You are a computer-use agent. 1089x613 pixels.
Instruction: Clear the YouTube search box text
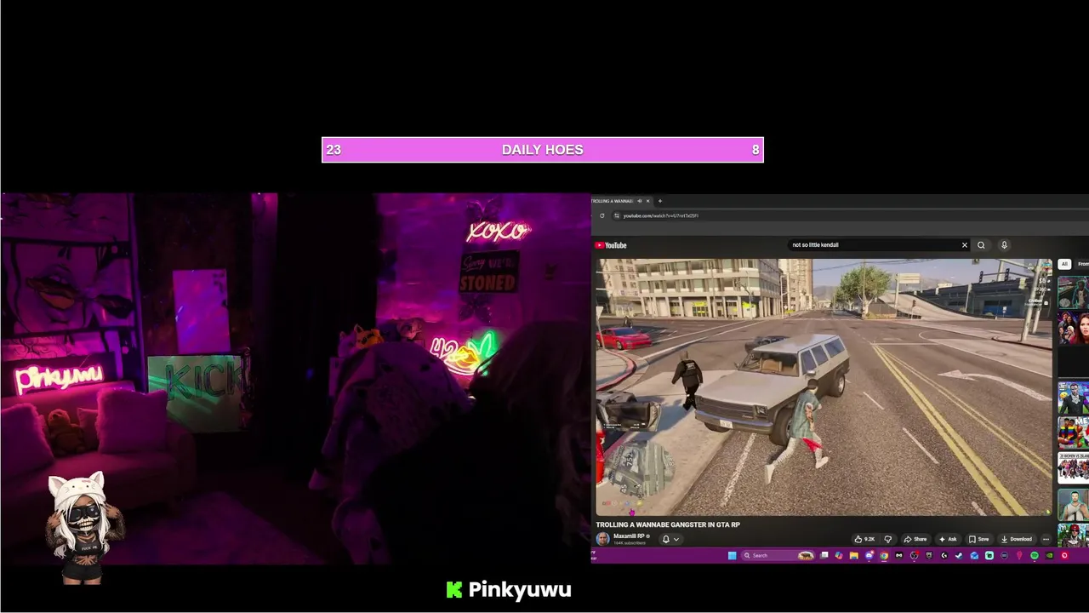[x=964, y=245]
